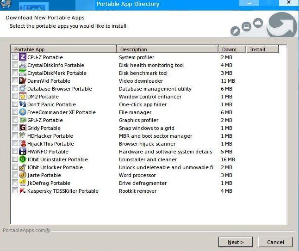Check the IObit Unlocker Portable checkbox
Screen dimensions: 299x251
(x=15, y=166)
